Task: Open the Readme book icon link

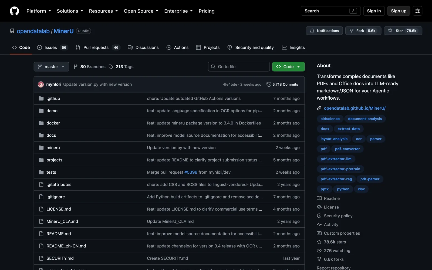Action: coord(328,198)
